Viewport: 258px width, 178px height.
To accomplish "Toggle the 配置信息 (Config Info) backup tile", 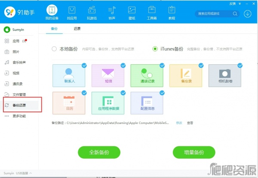I will tap(147, 103).
